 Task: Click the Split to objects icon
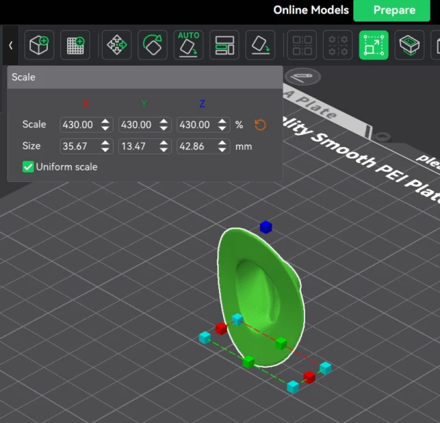point(302,45)
